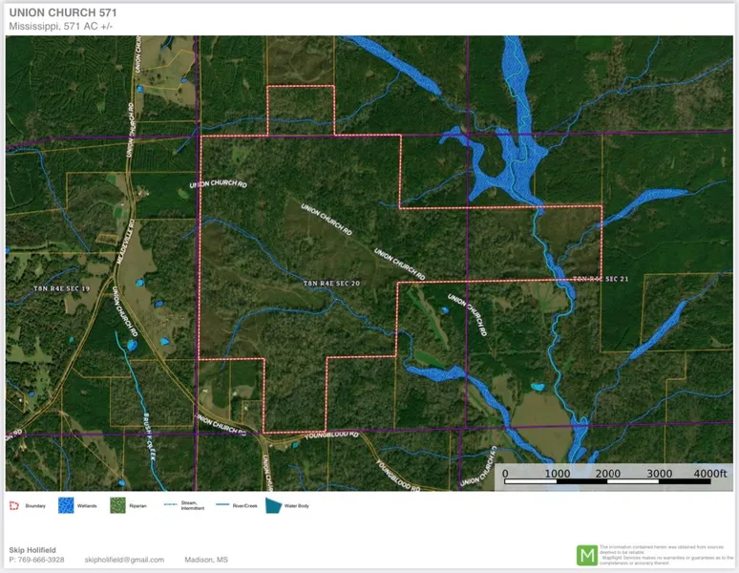Click the 4000ft scale bar label
Screen dimensions: 739x573
(x=709, y=473)
